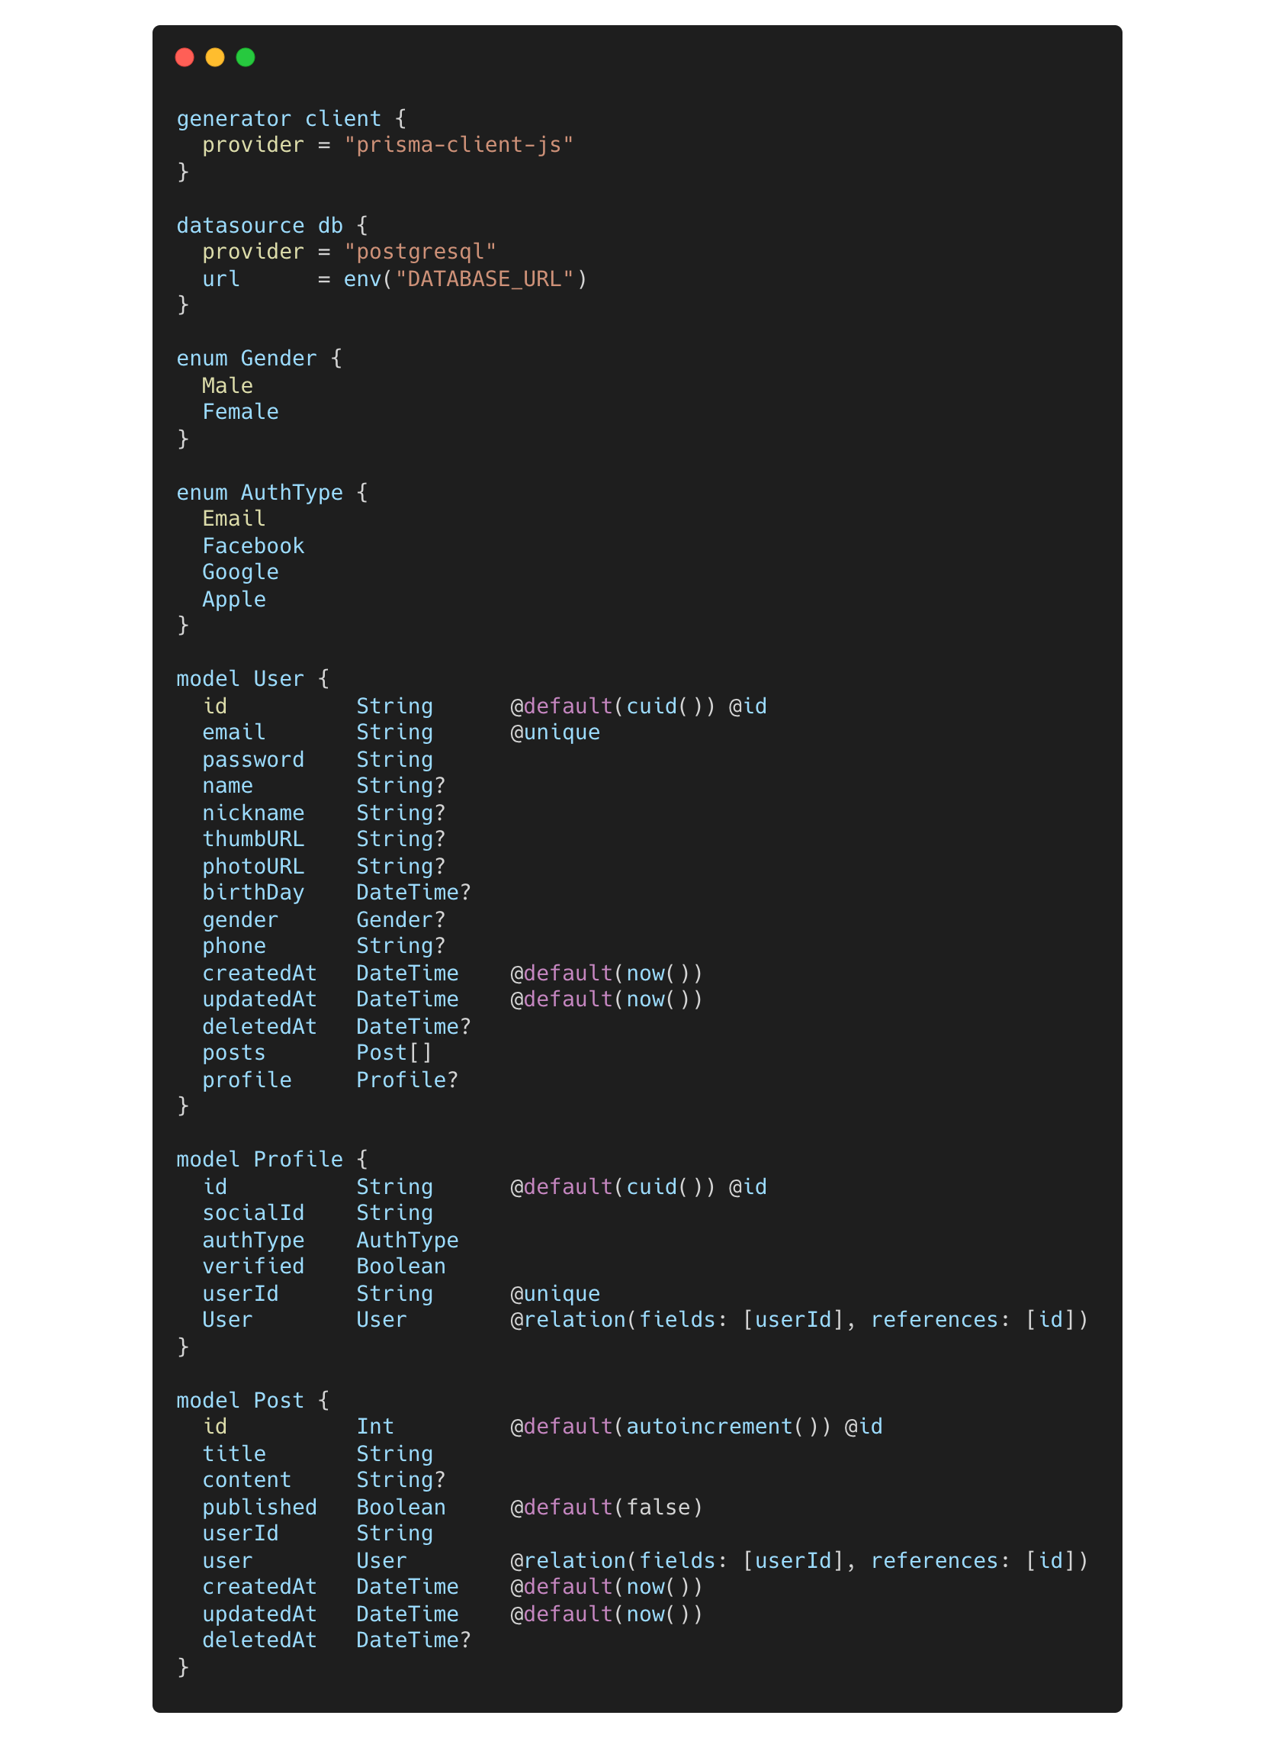Click the Facebook value in AuthType
Viewport: 1275px width, 1738px height.
[x=253, y=545]
